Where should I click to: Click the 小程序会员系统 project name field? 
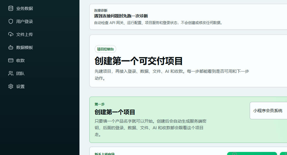click(268, 110)
